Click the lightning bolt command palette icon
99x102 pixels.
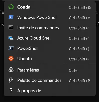pyautogui.click(x=11, y=80)
